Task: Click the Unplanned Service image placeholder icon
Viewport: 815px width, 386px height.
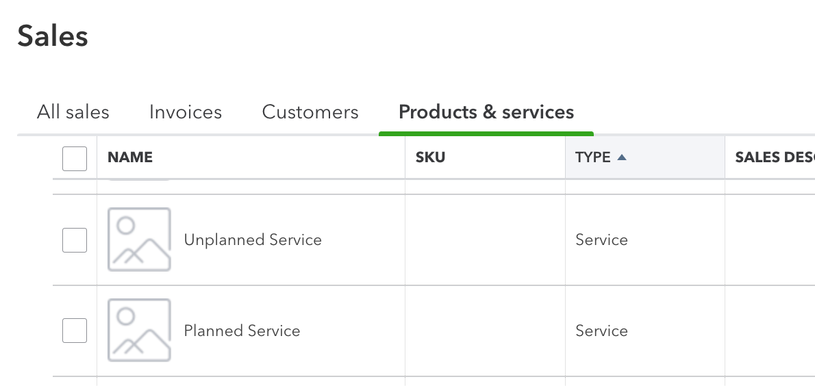Action: coord(139,240)
